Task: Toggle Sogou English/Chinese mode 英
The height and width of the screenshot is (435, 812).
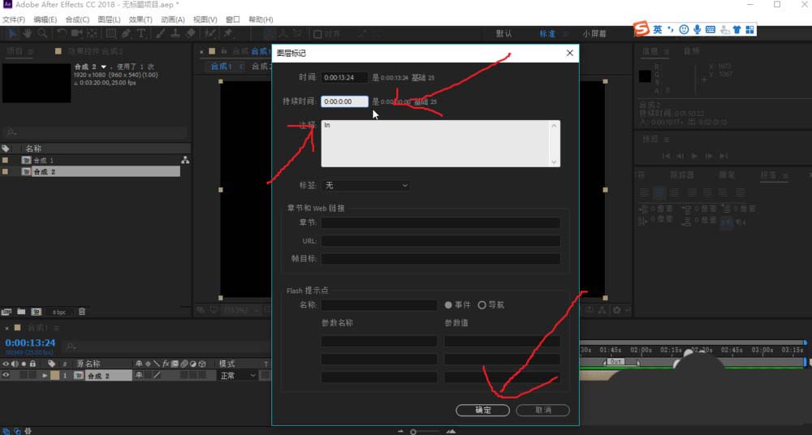Action: (658, 29)
